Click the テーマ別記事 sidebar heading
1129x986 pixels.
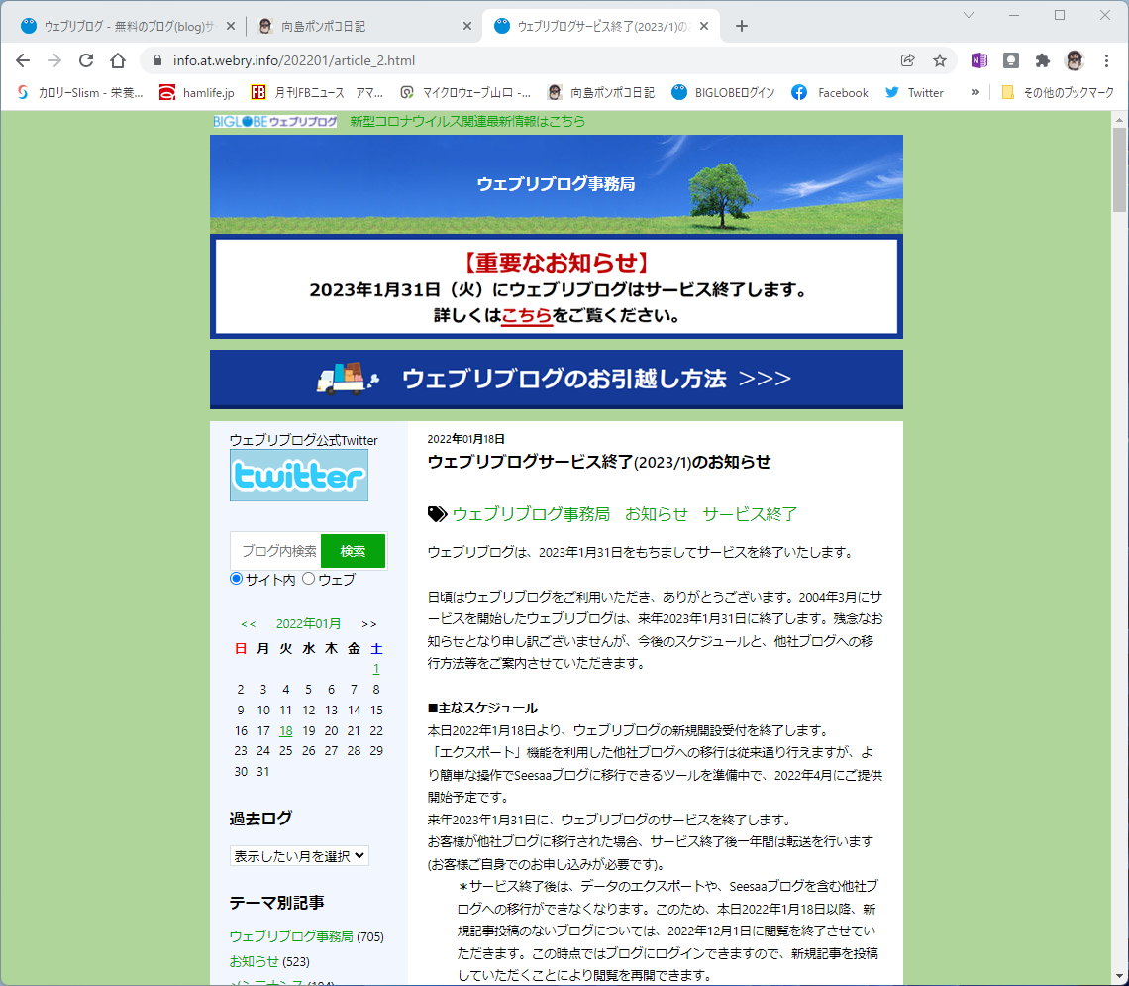tap(276, 903)
